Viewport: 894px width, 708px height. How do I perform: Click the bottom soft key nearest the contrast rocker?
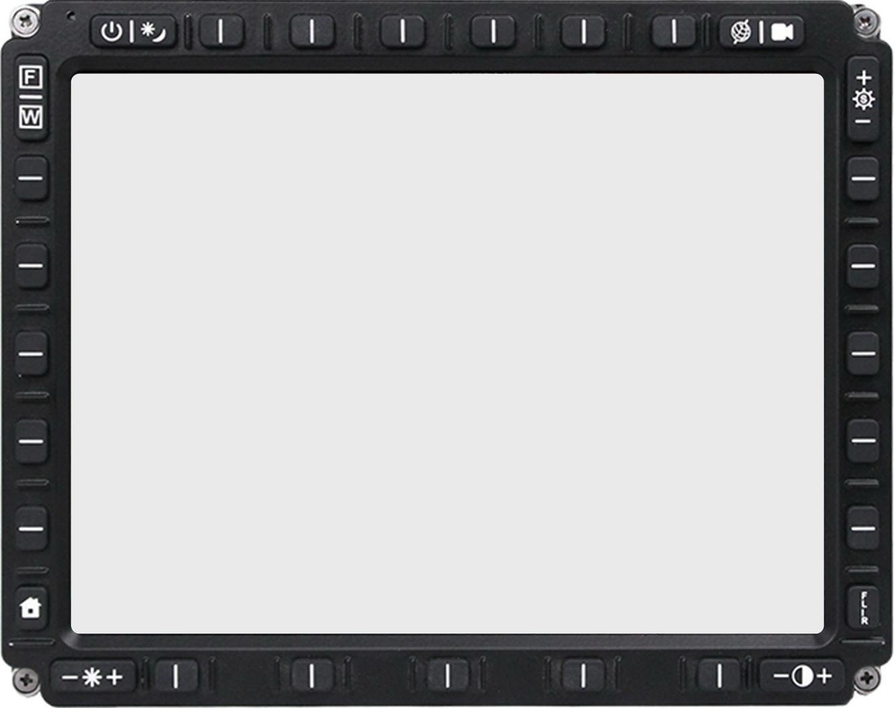719,675
